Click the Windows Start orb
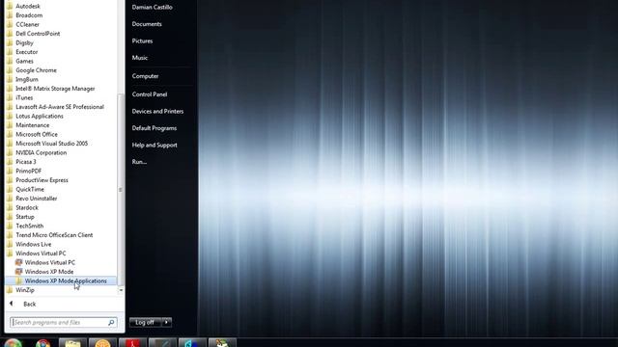The image size is (618, 347). click(13, 343)
